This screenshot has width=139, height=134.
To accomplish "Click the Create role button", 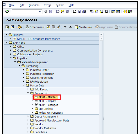I will click(83, 27).
